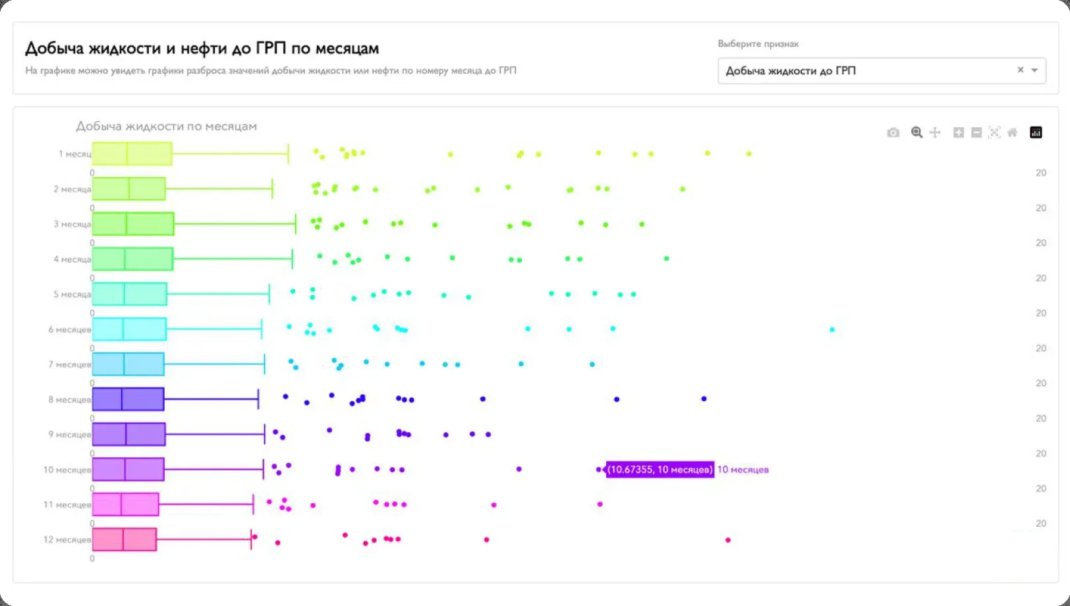Activate the Pan arrows tool

coord(935,132)
